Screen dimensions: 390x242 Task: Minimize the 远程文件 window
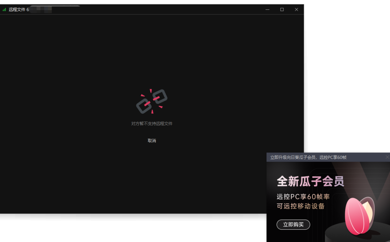pos(268,10)
